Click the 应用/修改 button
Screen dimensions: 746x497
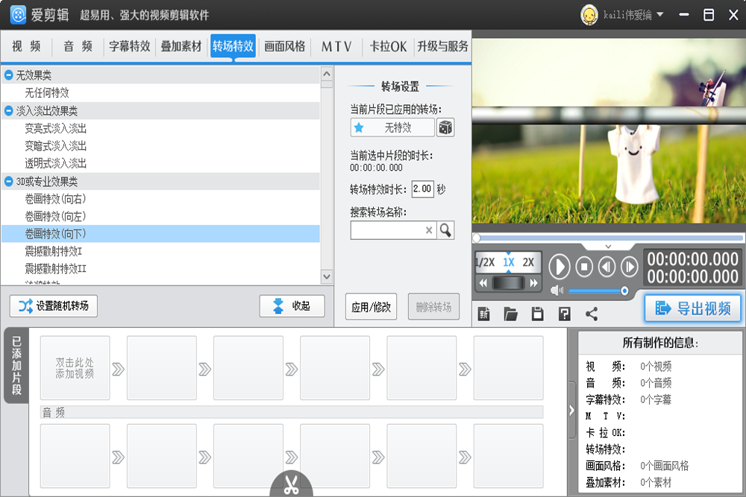[371, 307]
